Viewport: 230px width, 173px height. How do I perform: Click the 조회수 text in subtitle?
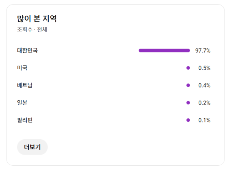[25, 30]
